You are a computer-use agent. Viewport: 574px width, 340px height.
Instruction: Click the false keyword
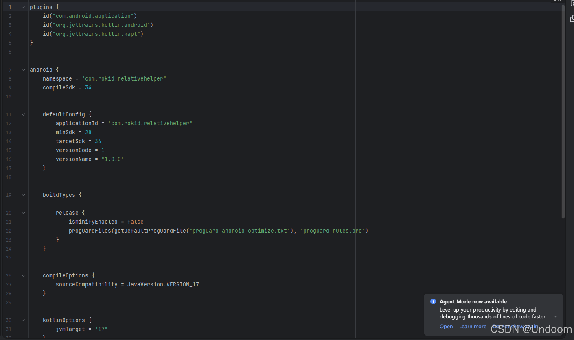click(x=136, y=222)
